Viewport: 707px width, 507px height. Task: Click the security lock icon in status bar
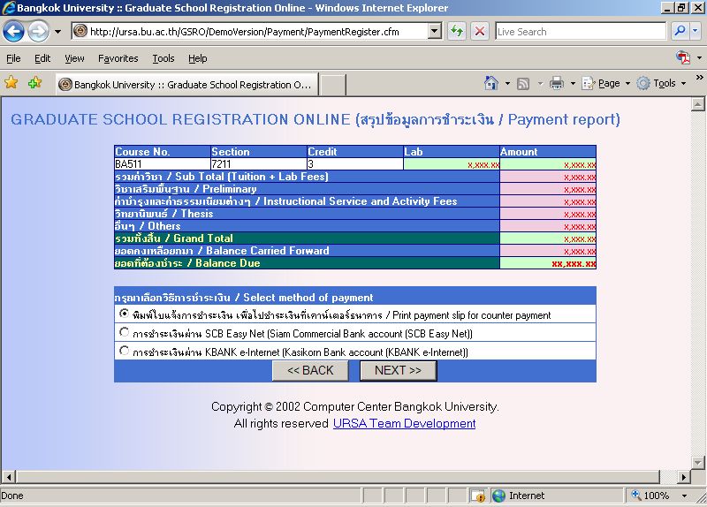pos(478,496)
